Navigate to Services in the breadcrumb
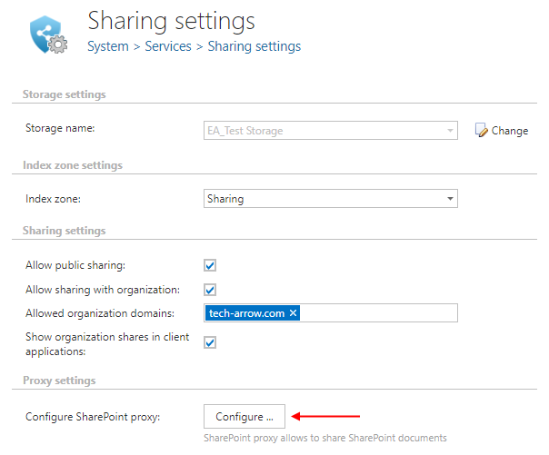This screenshot has width=549, height=455. pos(167,46)
